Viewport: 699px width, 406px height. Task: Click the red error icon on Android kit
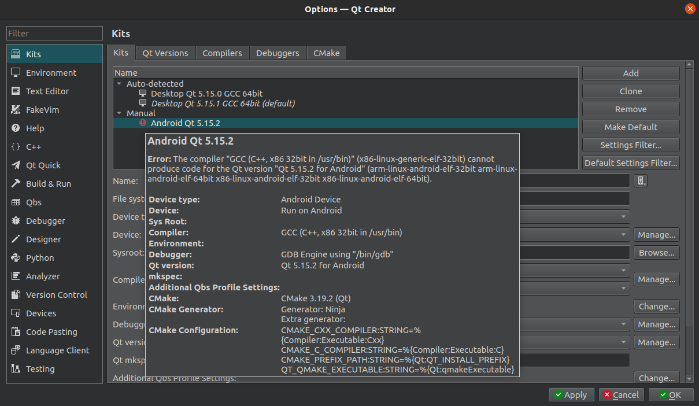143,123
